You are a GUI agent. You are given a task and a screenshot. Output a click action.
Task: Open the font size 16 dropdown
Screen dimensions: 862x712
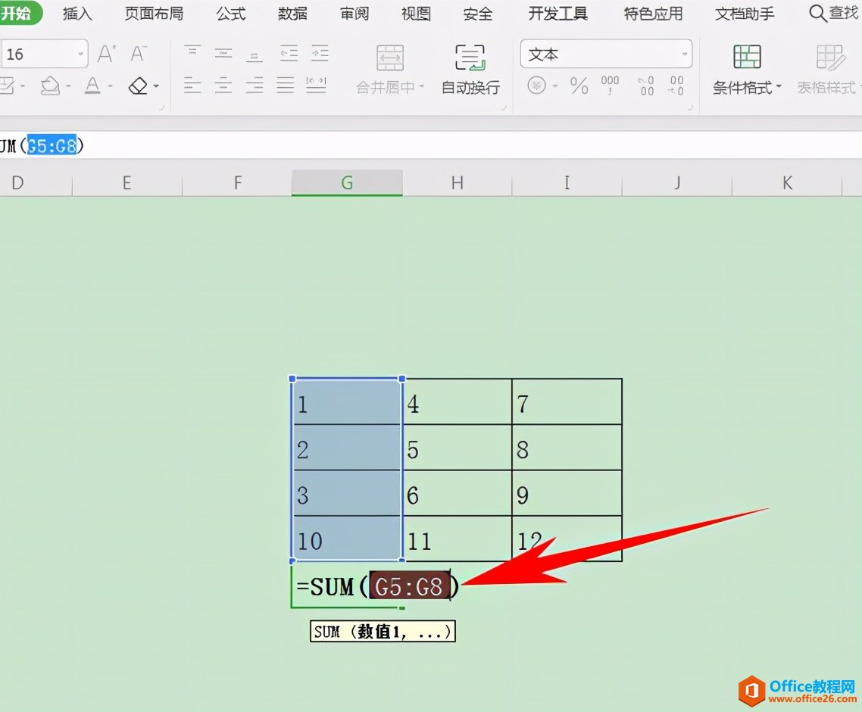(80, 55)
